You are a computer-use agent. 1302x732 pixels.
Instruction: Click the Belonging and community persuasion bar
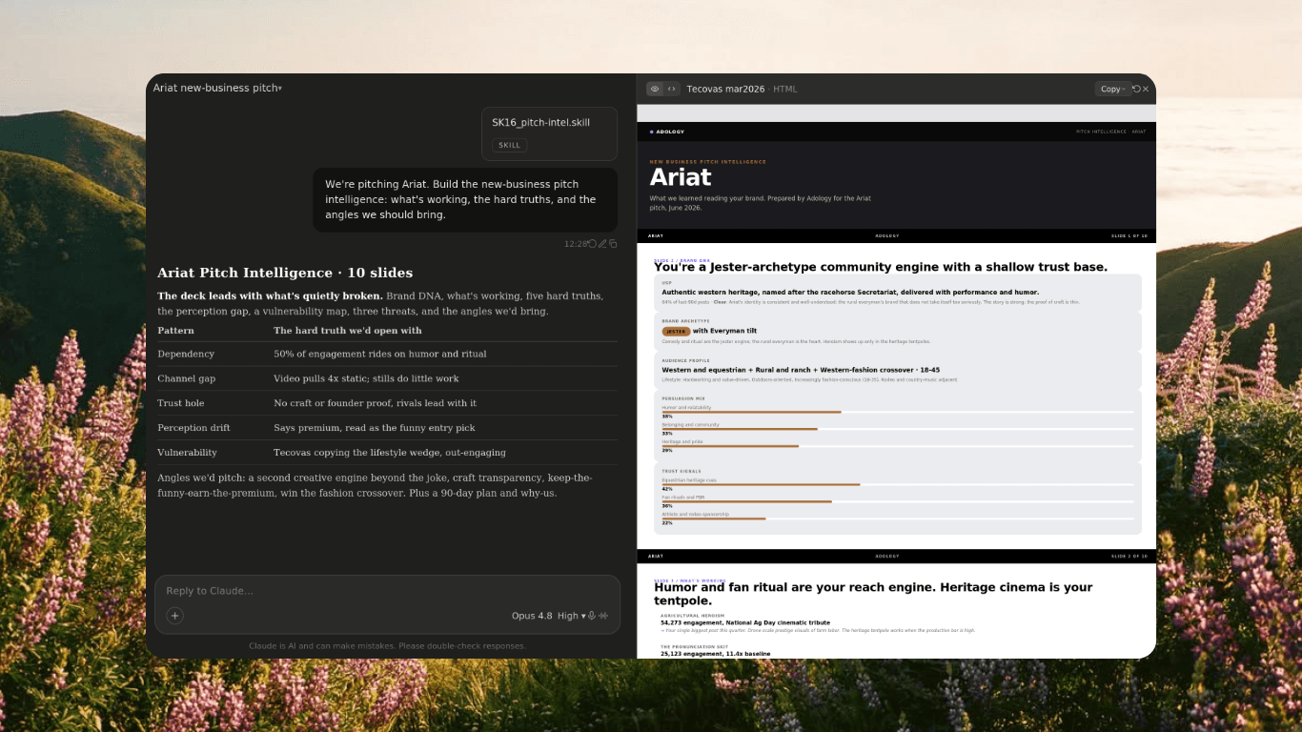point(898,429)
